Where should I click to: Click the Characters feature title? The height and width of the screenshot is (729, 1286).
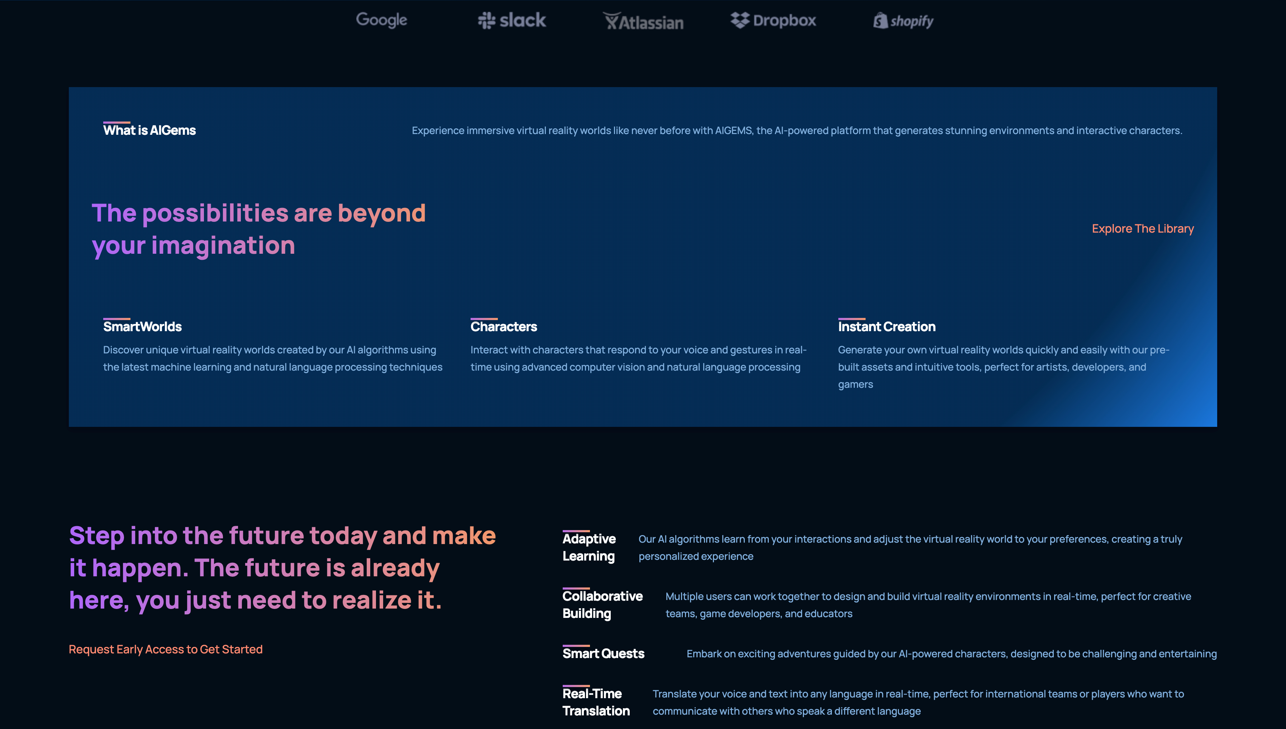(x=504, y=327)
